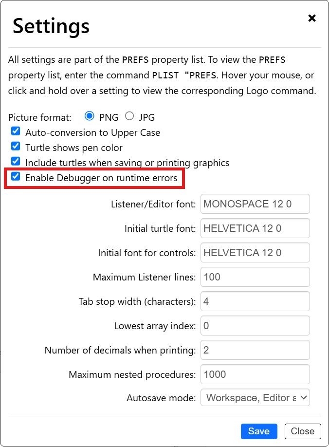Click the Close button
This screenshot has height=447, width=329.
point(302,431)
